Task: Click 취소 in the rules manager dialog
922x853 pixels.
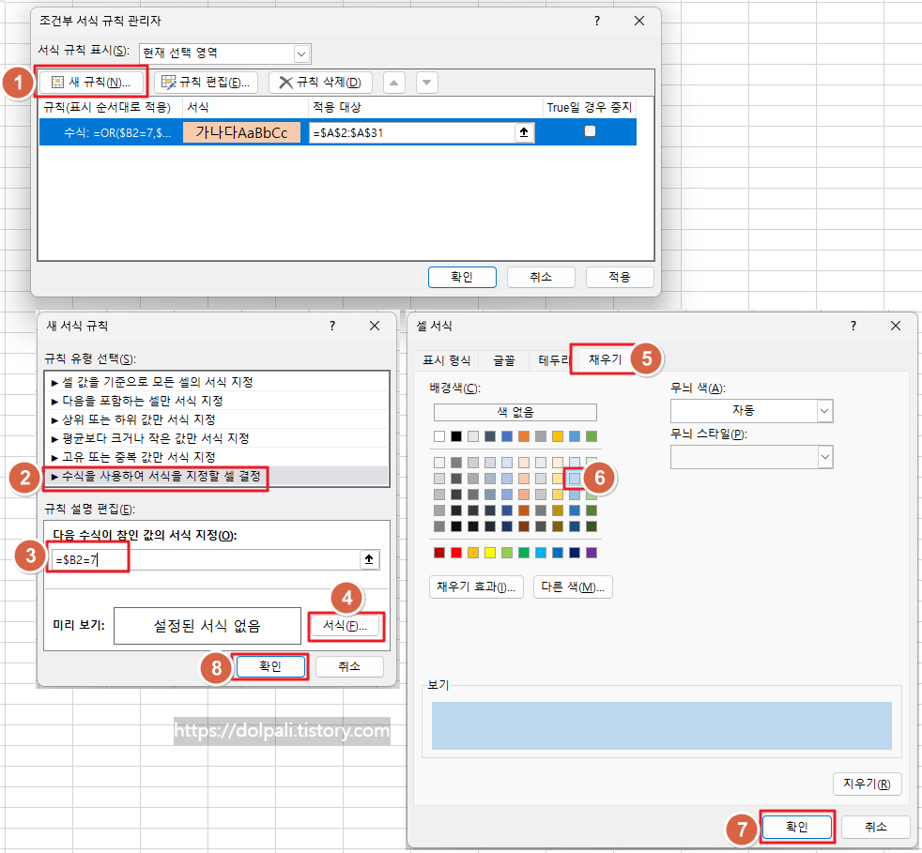Action: 541,277
